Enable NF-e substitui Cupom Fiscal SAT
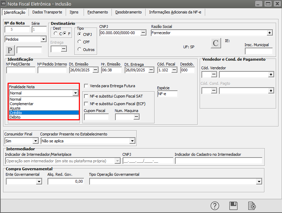This screenshot has width=282, height=213. [x=86, y=96]
